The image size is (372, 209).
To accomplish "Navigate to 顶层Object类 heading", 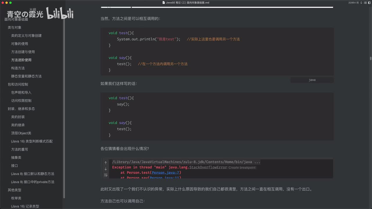I will 21,133.
